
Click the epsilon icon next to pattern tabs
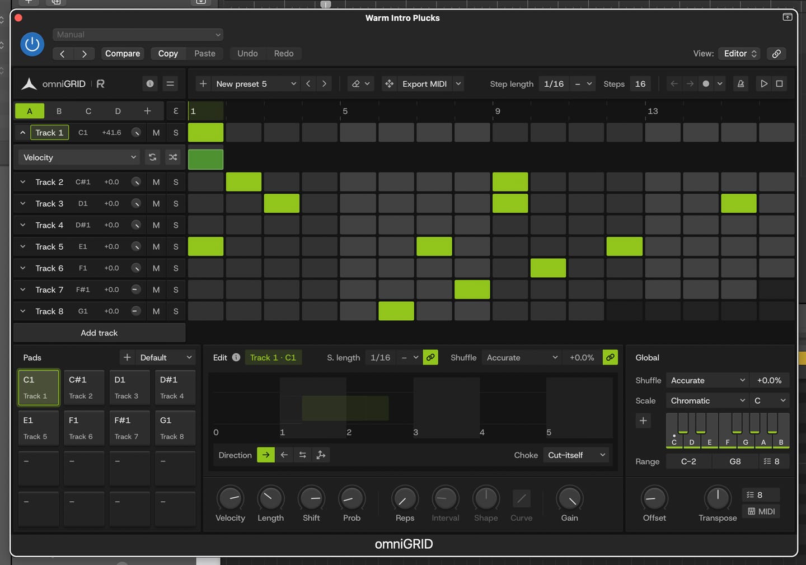(176, 111)
